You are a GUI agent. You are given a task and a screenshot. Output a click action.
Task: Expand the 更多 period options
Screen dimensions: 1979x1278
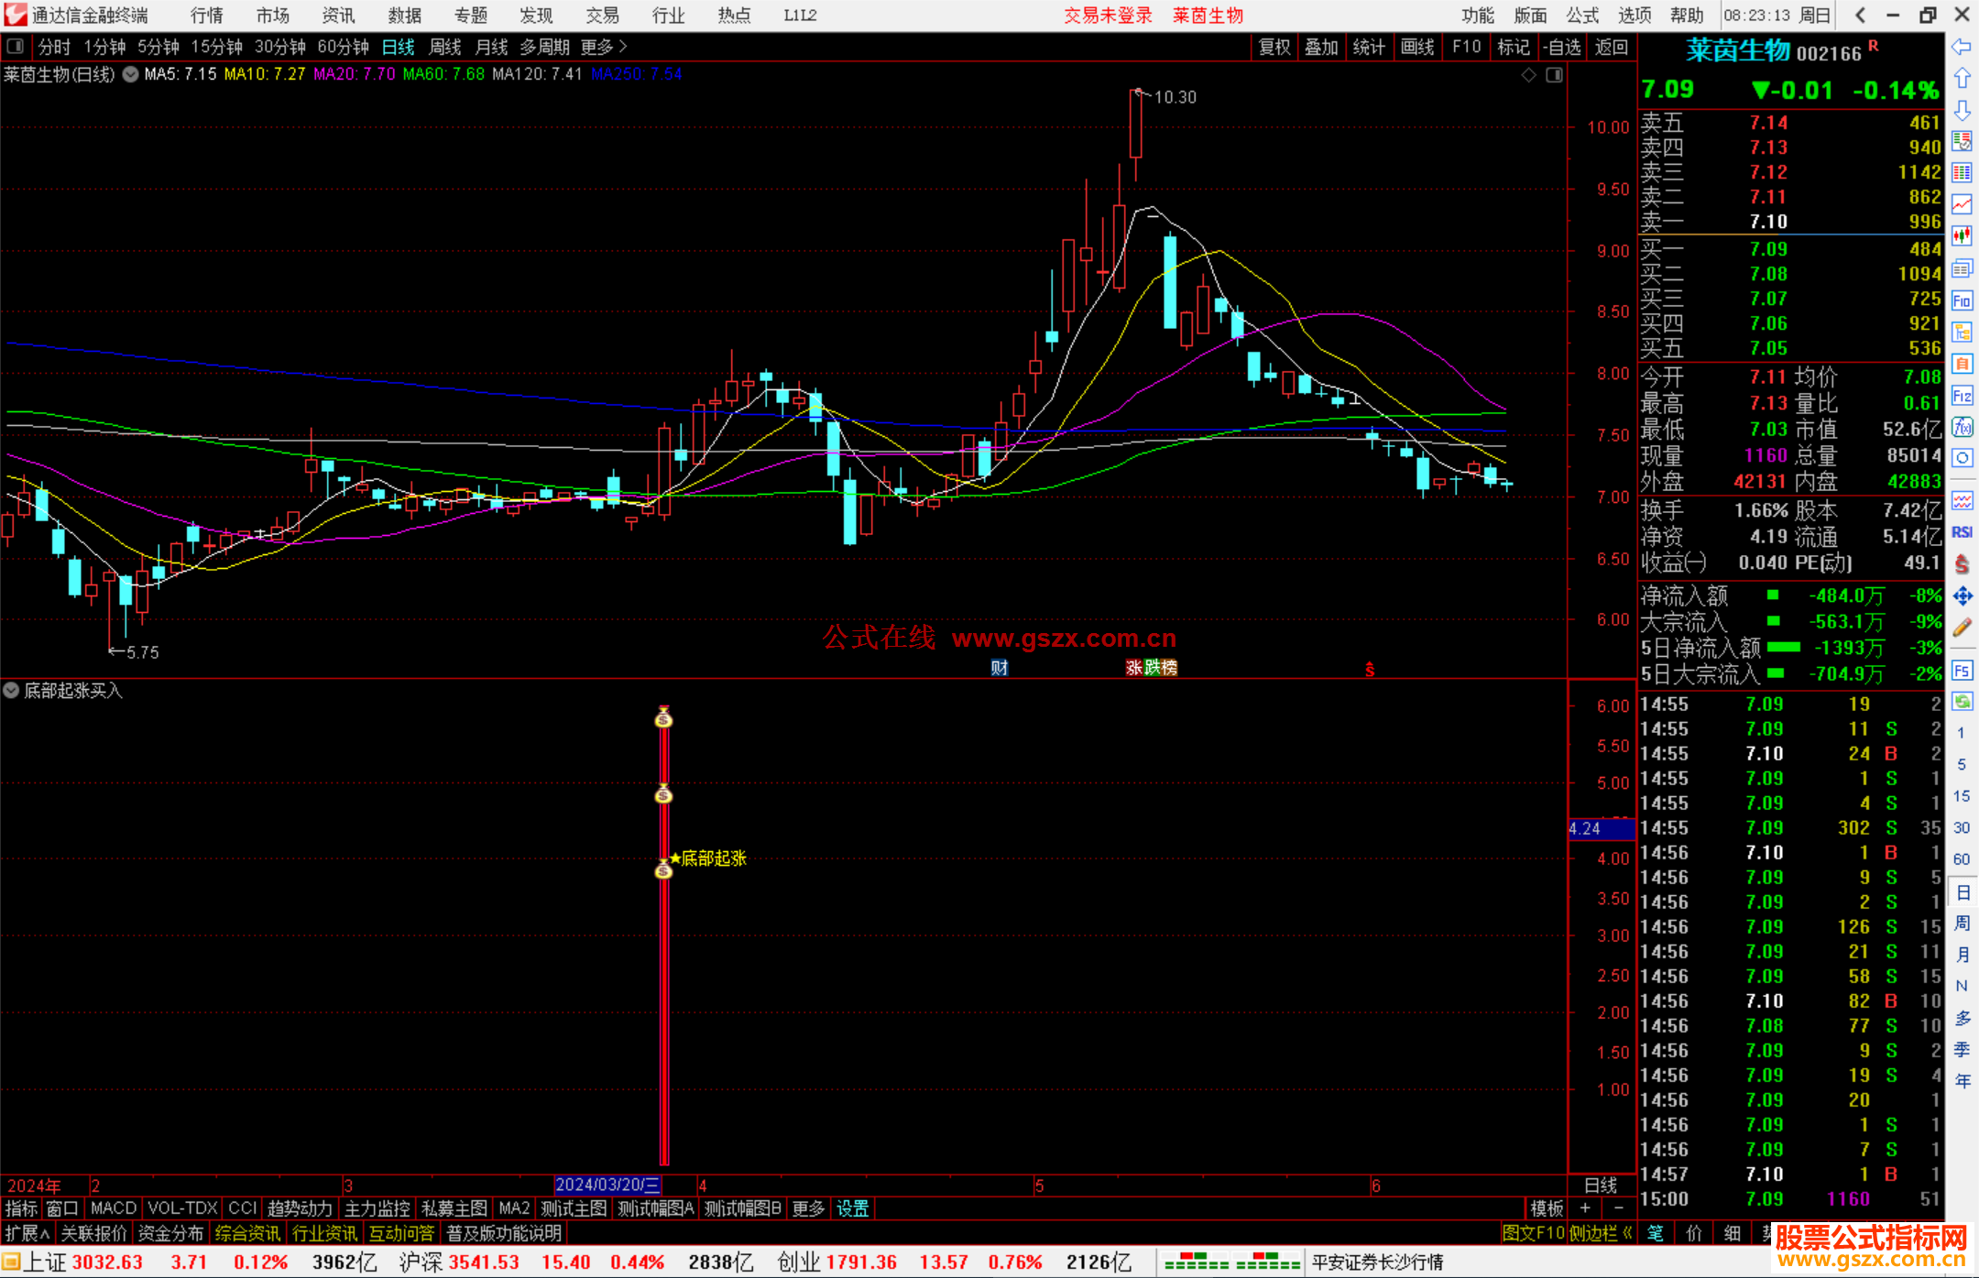(604, 47)
